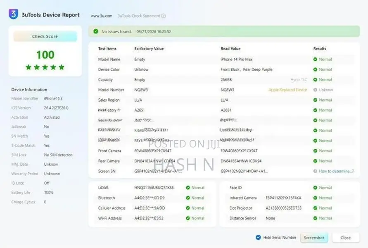Viewport: 368px width, 248px height.
Task: Click the Infrared Camera row Normal check icon
Action: pyautogui.click(x=315, y=198)
